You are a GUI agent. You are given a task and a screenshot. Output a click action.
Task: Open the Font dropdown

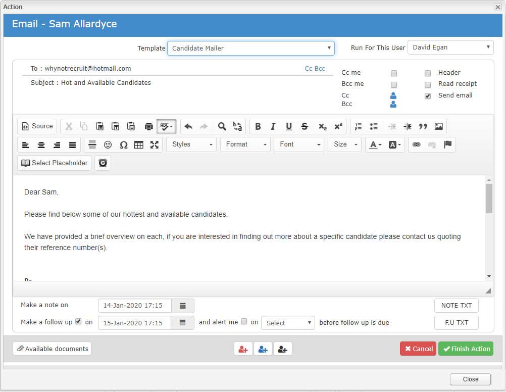pyautogui.click(x=299, y=144)
